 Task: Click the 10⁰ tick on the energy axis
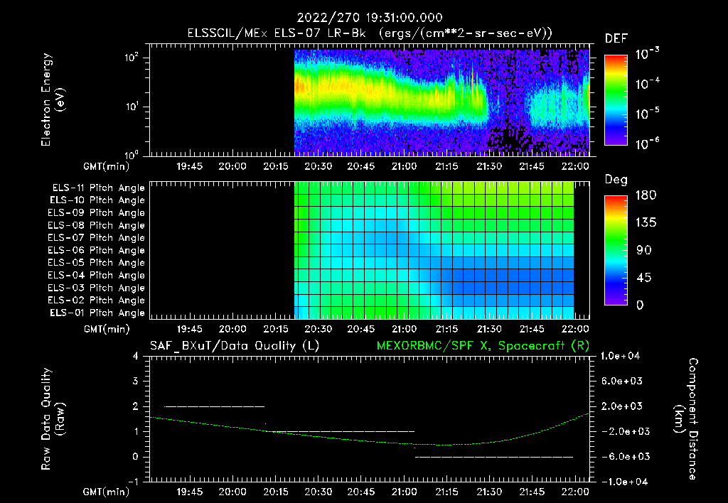coord(132,154)
